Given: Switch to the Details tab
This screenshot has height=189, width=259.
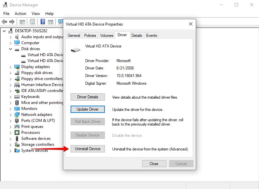Looking at the screenshot, I should tap(136, 36).
